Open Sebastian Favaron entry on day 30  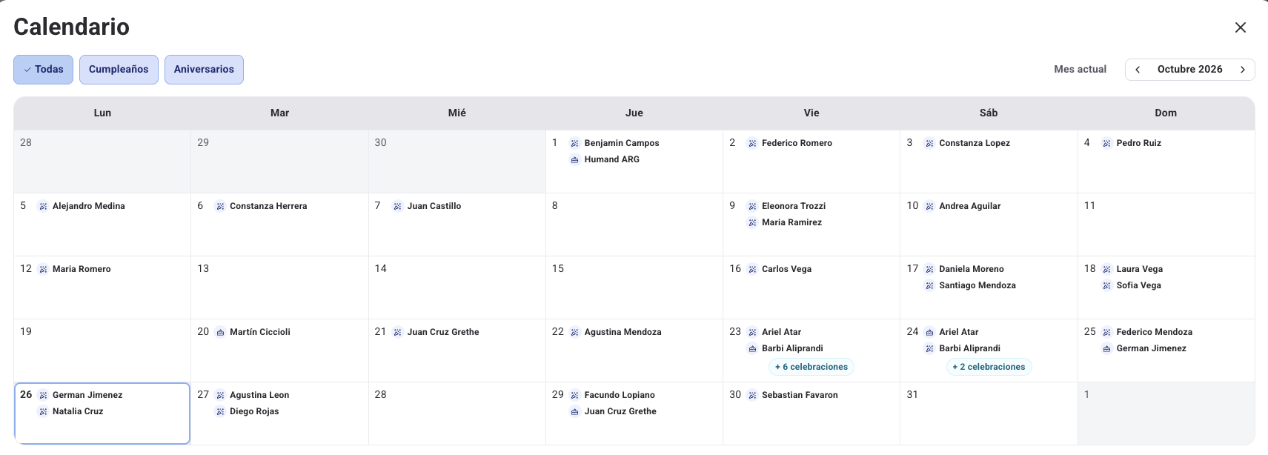(x=792, y=395)
